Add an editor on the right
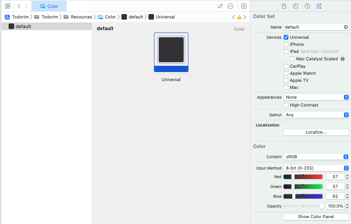The width and height of the screenshot is (351, 224). [x=244, y=6]
